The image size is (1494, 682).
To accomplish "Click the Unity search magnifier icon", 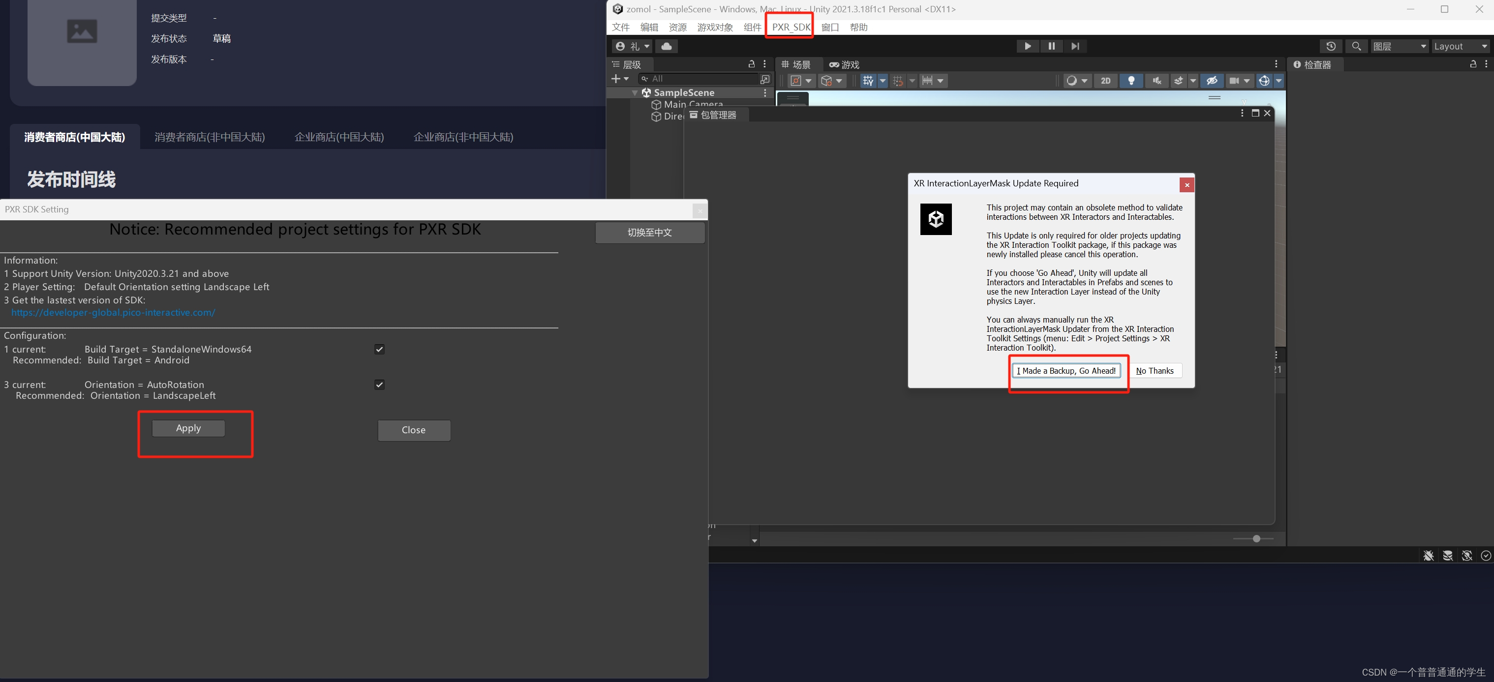I will [1356, 46].
